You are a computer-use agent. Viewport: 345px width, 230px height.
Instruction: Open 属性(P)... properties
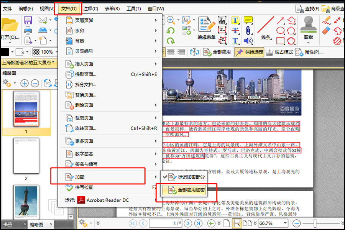[309, 52]
